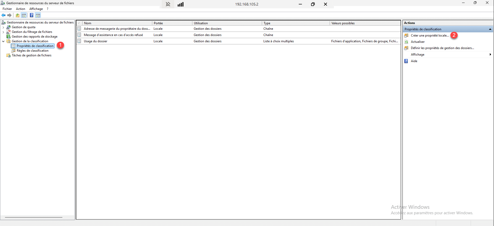Select Adresse de messagerie du propriétaire row

238,29
